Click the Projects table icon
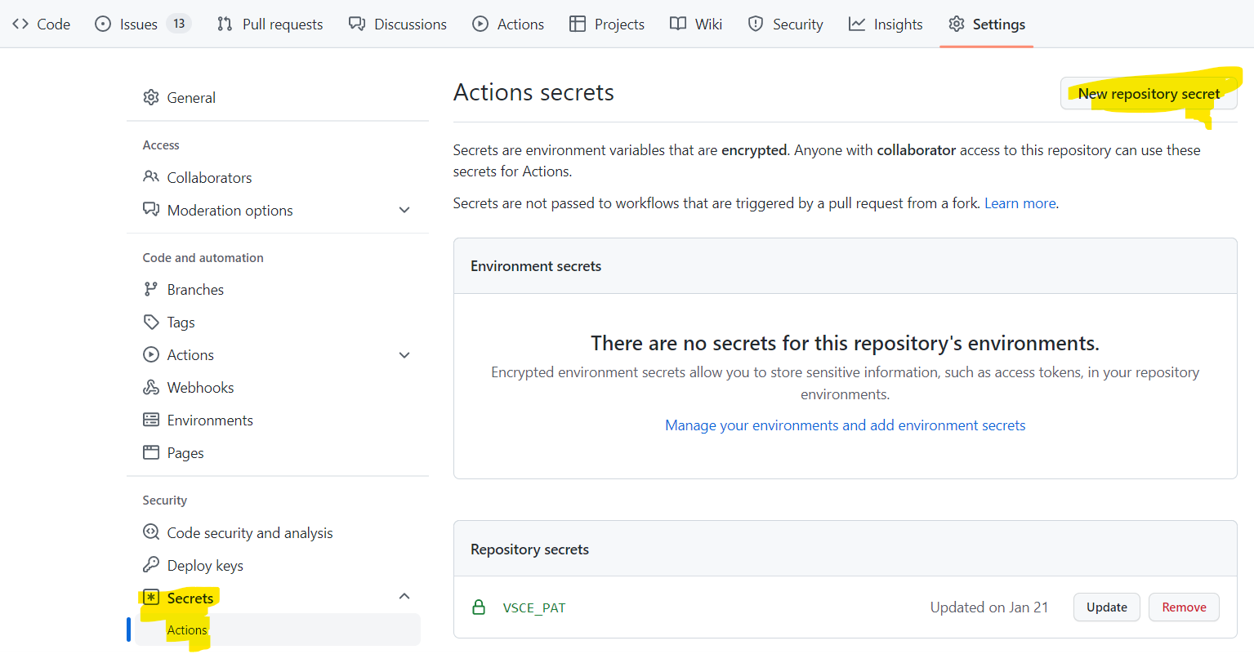 pyautogui.click(x=578, y=24)
